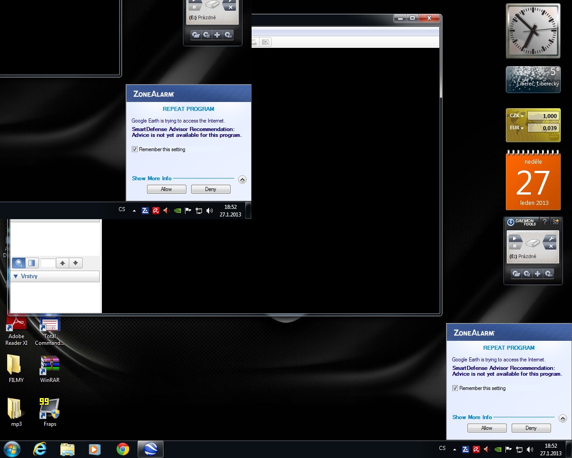Click the 0,039 amount field in currency gadget
572x458 pixels.
[x=543, y=128]
